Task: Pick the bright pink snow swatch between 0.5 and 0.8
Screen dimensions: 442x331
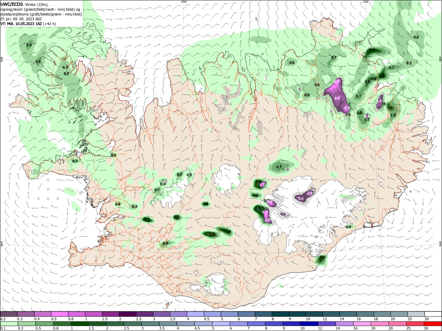Action: click(x=59, y=314)
